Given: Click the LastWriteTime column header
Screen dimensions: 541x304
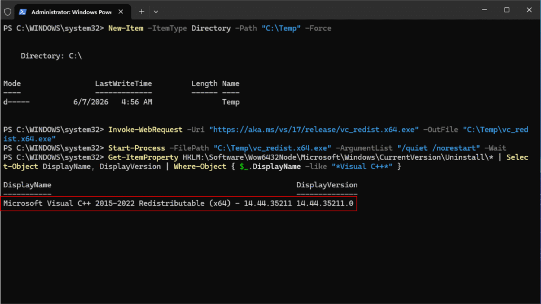Looking at the screenshot, I should (x=124, y=83).
